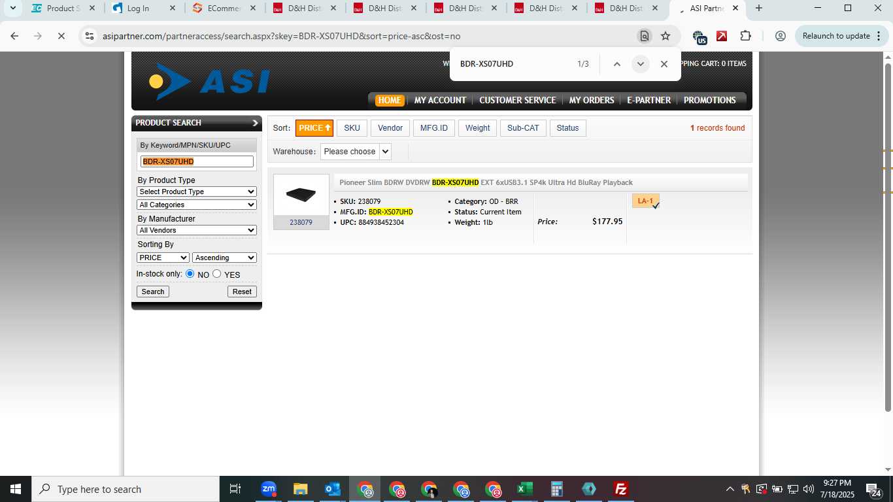Open the PRICE sorting-by dropdown

coord(163,258)
